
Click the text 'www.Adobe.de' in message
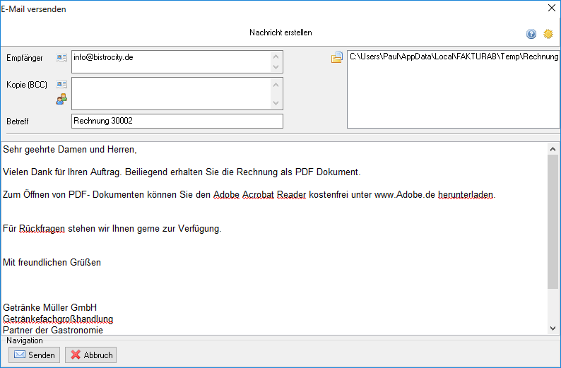[405, 194]
